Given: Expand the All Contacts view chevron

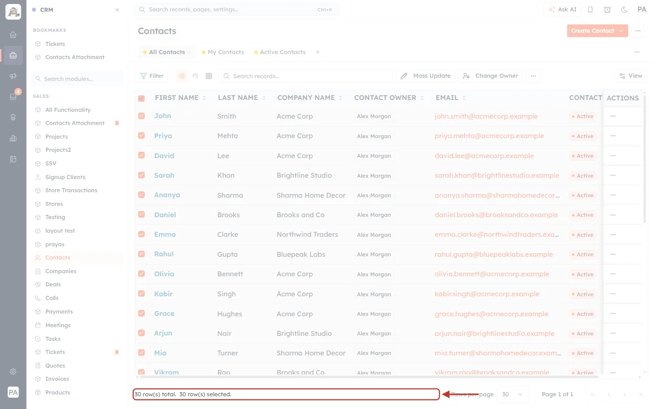Looking at the screenshot, I should pos(189,52).
